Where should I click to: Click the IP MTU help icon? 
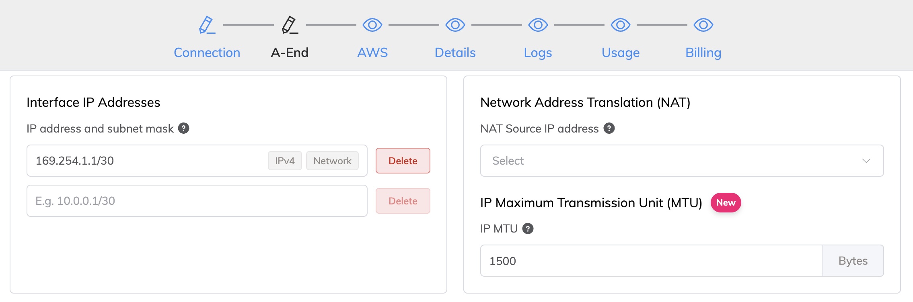tap(528, 229)
